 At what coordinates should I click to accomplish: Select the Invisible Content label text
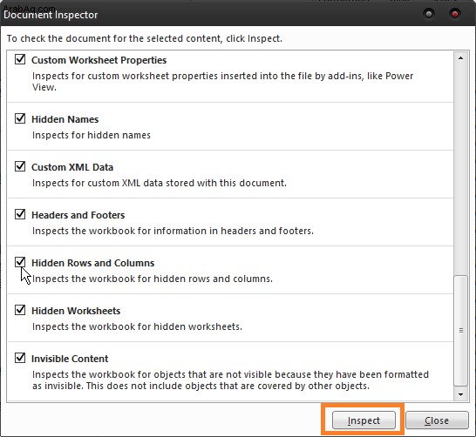coord(70,359)
